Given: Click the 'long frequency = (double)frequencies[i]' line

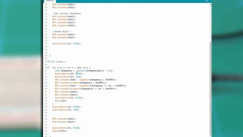Looking at the screenshot, I should [84, 71].
